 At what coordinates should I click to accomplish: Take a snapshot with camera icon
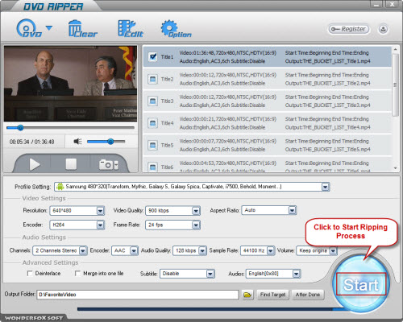point(106,164)
